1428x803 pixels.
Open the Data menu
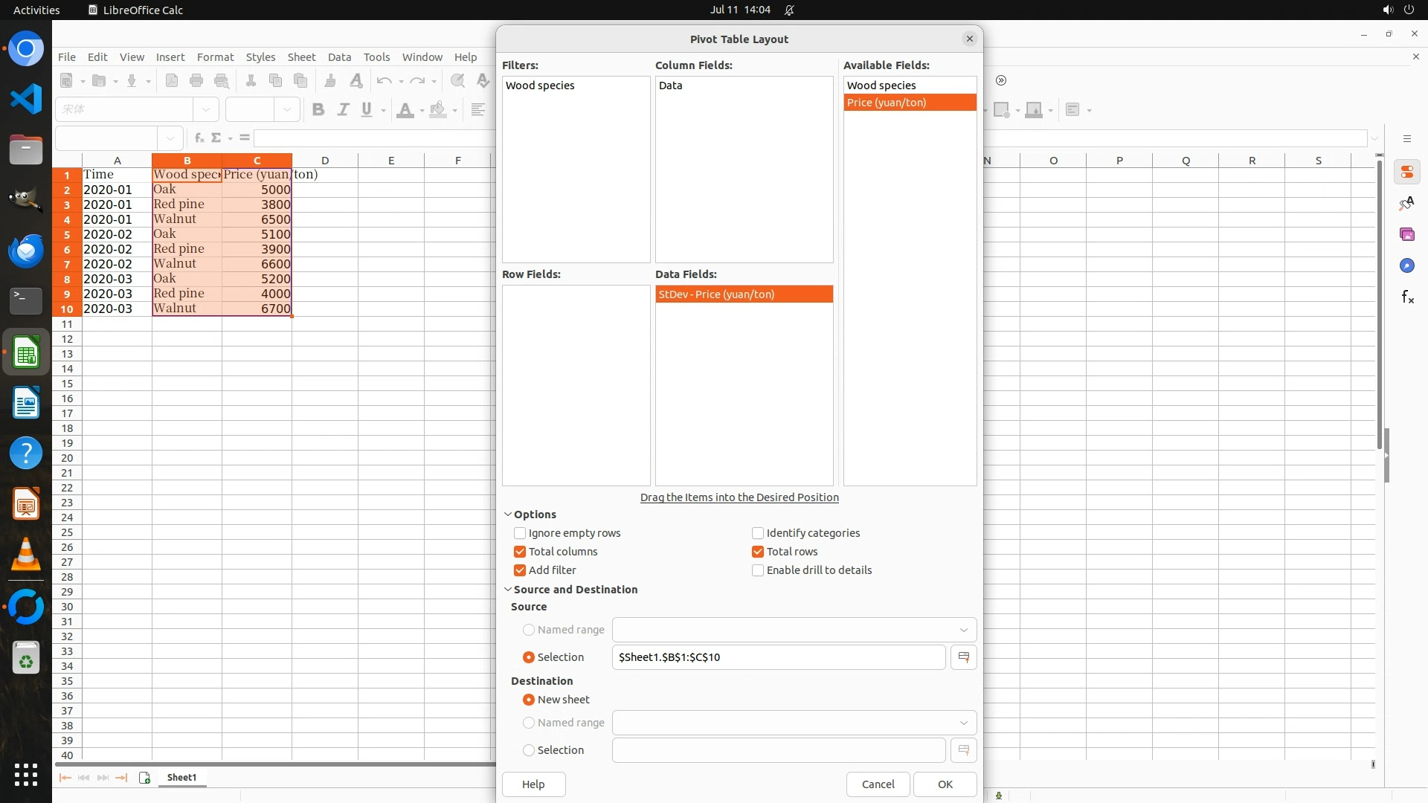coord(339,57)
